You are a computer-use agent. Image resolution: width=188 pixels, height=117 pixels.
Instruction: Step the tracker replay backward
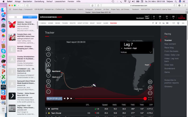click(64, 99)
